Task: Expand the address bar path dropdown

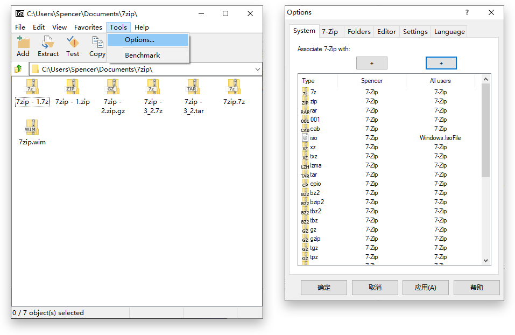Action: (257, 69)
